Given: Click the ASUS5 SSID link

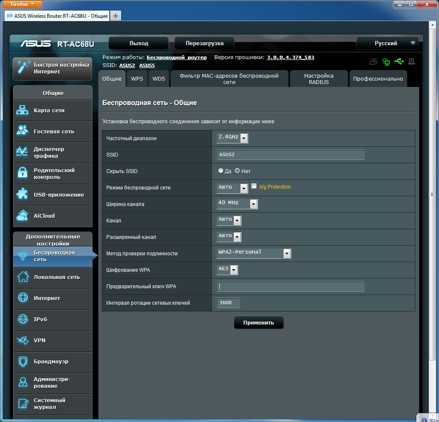Looking at the screenshot, I should 147,65.
